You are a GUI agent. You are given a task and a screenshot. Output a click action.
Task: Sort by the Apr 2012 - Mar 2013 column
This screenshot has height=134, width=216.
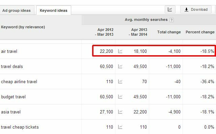click(104, 32)
